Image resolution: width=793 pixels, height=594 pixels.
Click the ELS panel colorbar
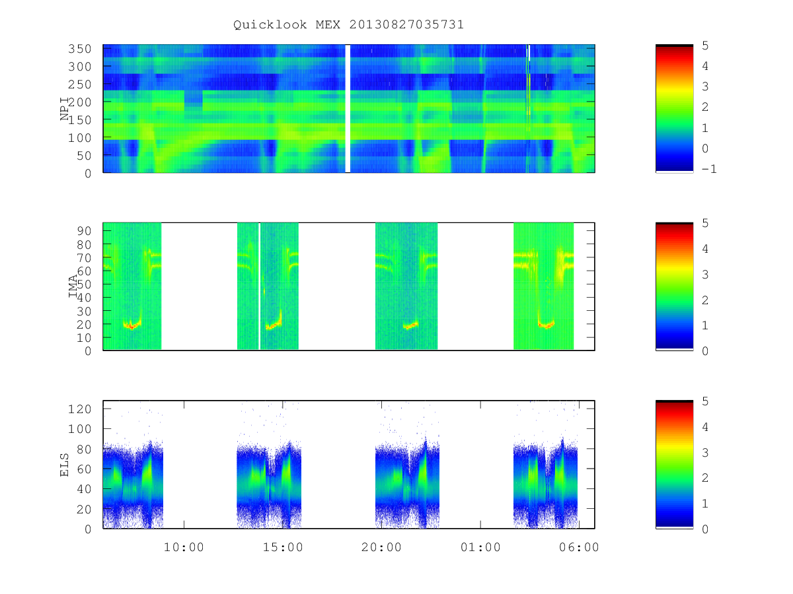tap(674, 465)
